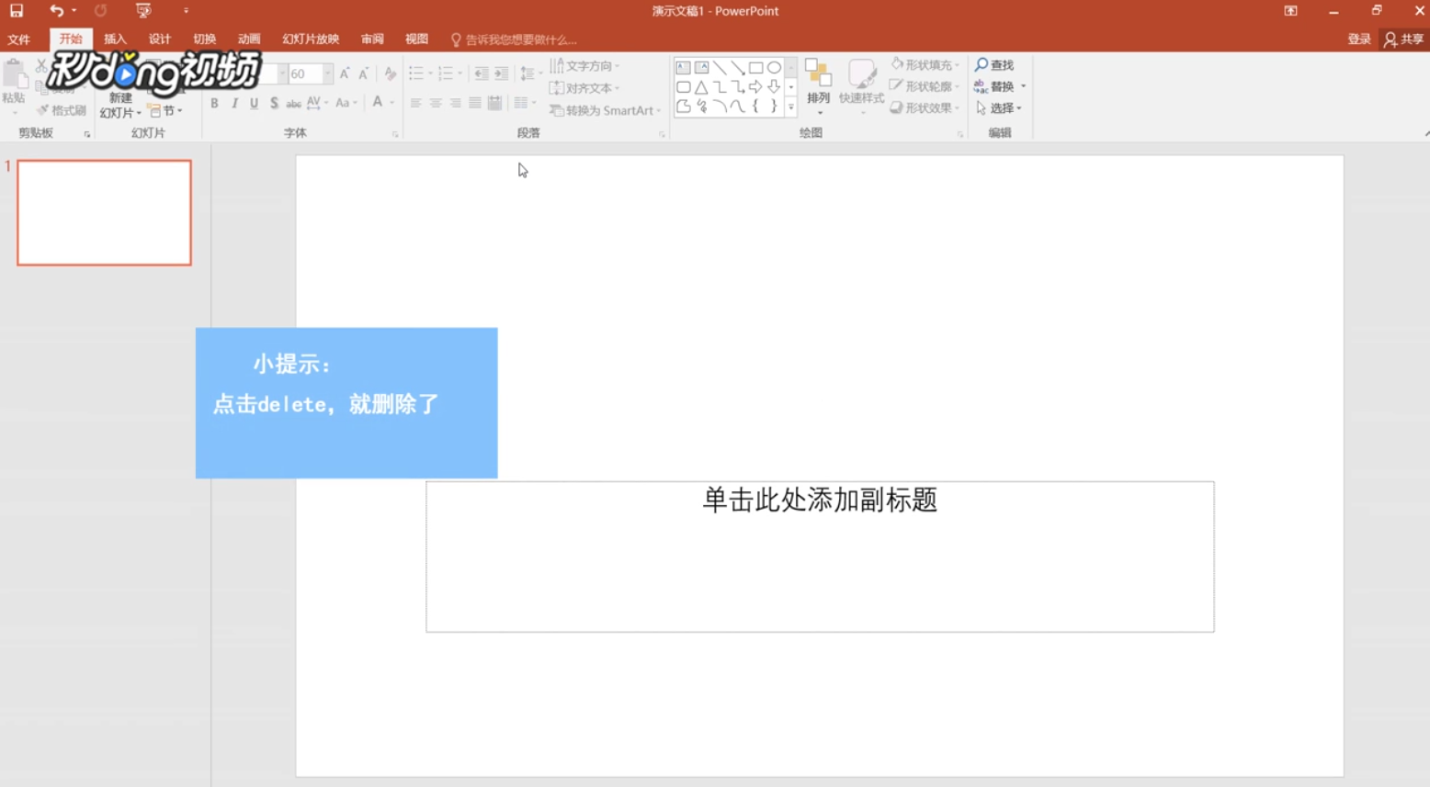Toggle bold formatting on selected text

pos(214,103)
